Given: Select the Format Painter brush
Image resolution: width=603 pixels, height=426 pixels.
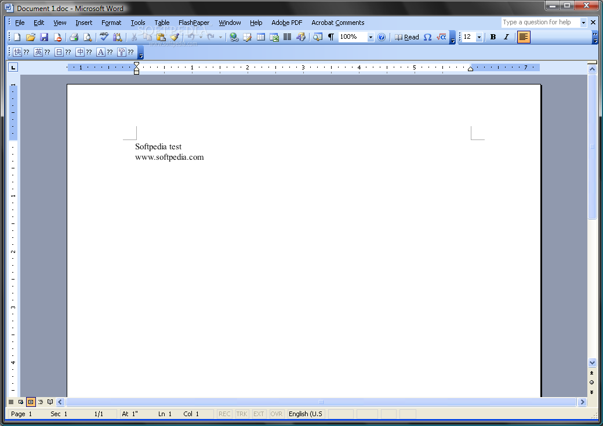Looking at the screenshot, I should point(175,37).
